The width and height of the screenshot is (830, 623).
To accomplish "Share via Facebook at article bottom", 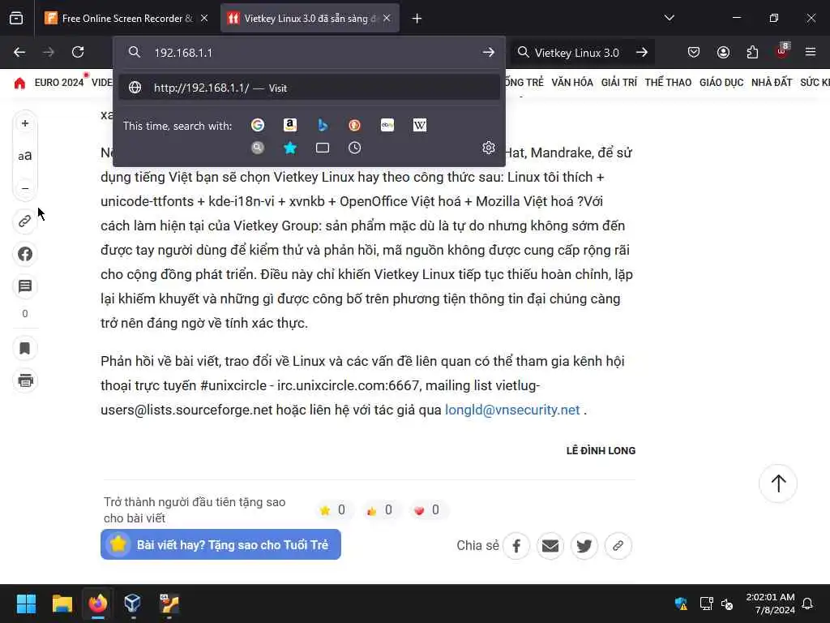I will pos(516,546).
